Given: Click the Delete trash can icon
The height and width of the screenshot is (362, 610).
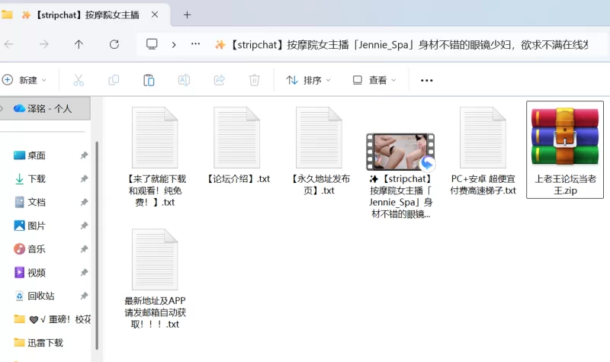Looking at the screenshot, I should [x=255, y=80].
